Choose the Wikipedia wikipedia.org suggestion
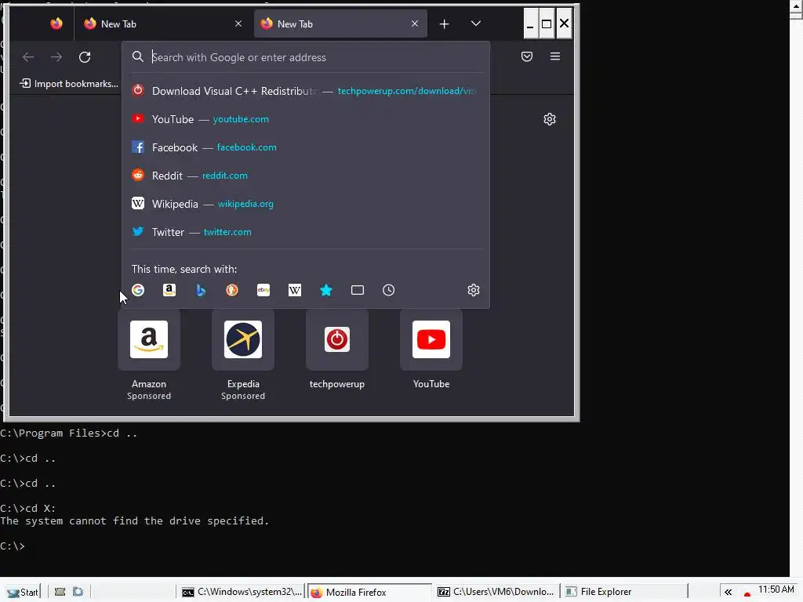 tap(306, 203)
